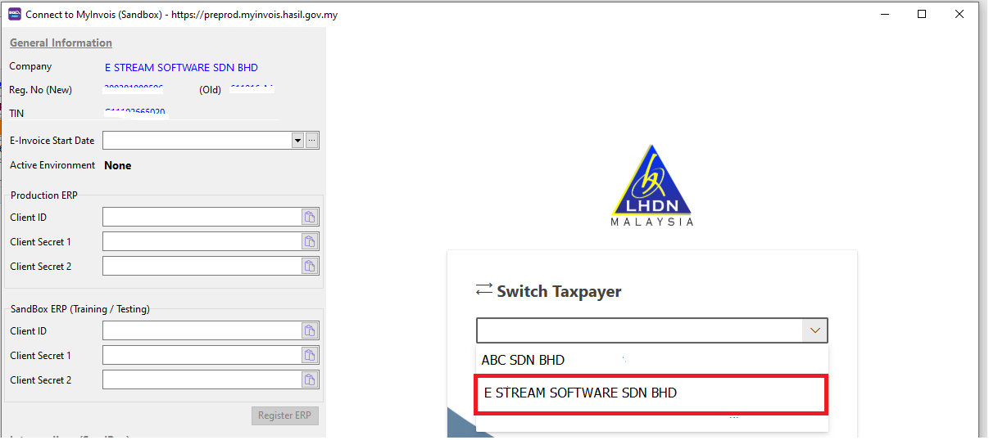Focus the SandBox ERP Client Secret 1 field

tap(201, 356)
